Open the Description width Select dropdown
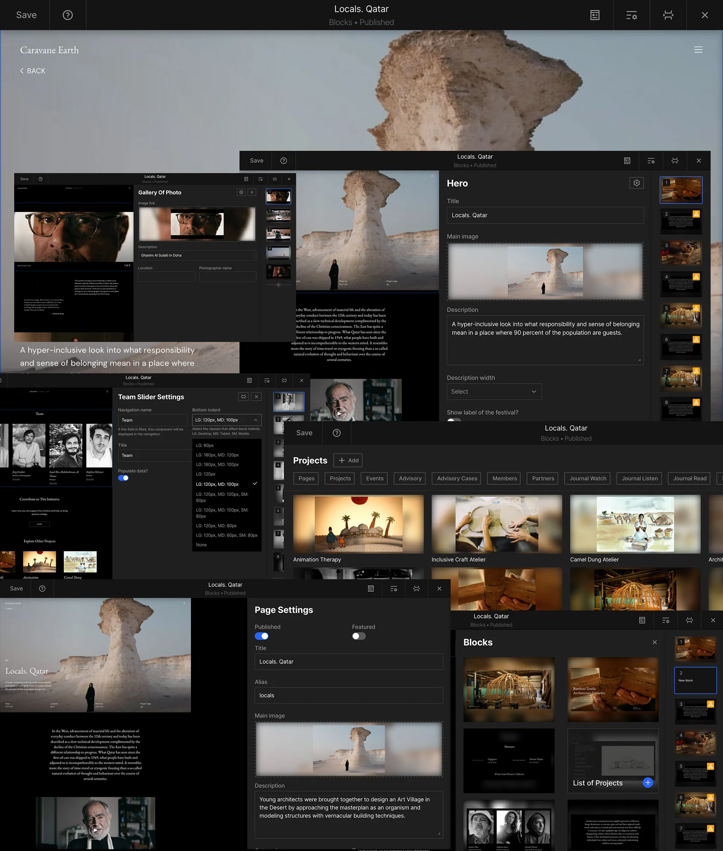Image resolution: width=723 pixels, height=851 pixels. click(x=494, y=391)
